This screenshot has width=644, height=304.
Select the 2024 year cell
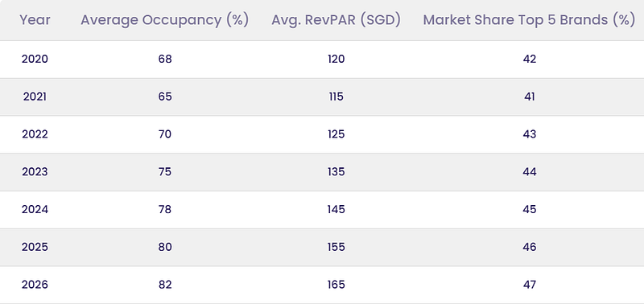(35, 210)
